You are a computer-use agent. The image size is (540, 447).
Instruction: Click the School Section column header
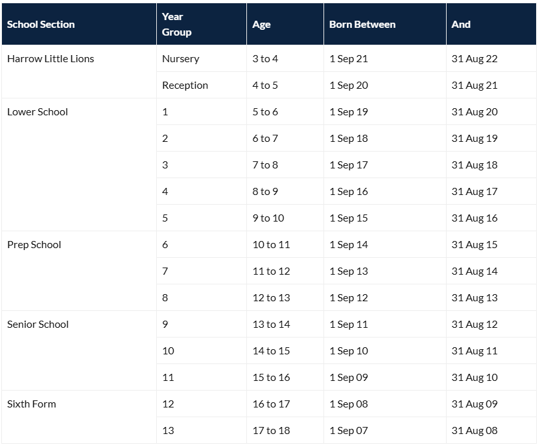[41, 25]
